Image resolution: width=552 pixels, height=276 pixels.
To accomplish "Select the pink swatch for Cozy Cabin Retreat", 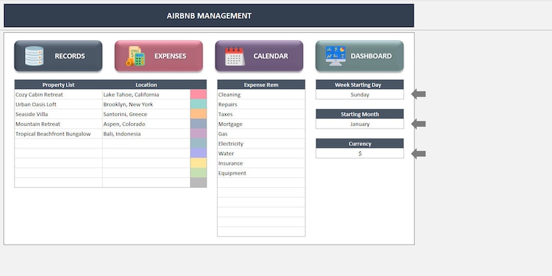I will pos(198,95).
